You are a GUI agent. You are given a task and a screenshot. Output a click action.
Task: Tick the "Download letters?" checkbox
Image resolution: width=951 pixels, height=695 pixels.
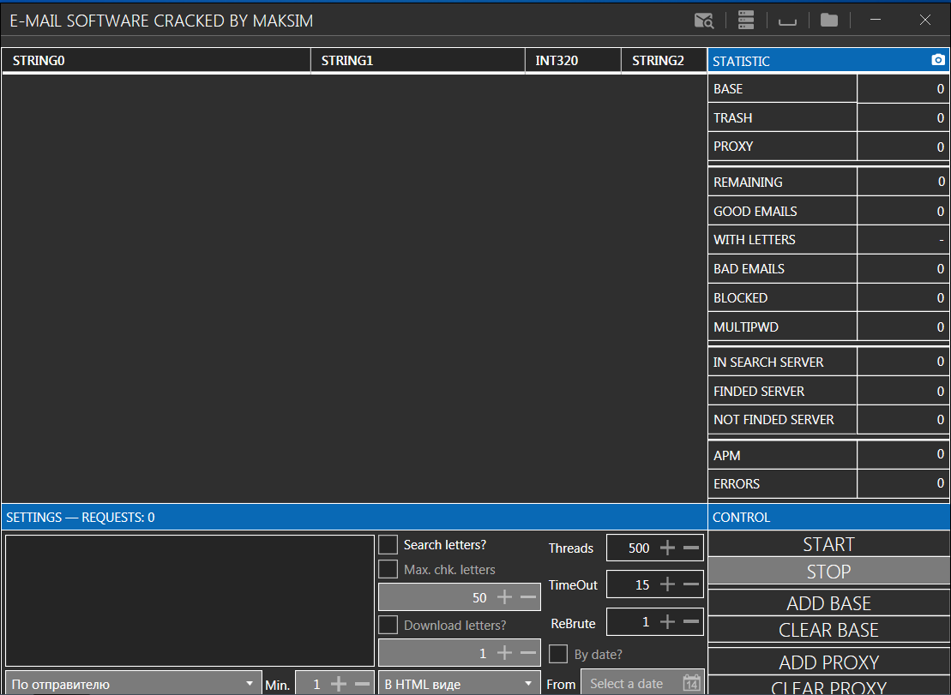coord(388,625)
